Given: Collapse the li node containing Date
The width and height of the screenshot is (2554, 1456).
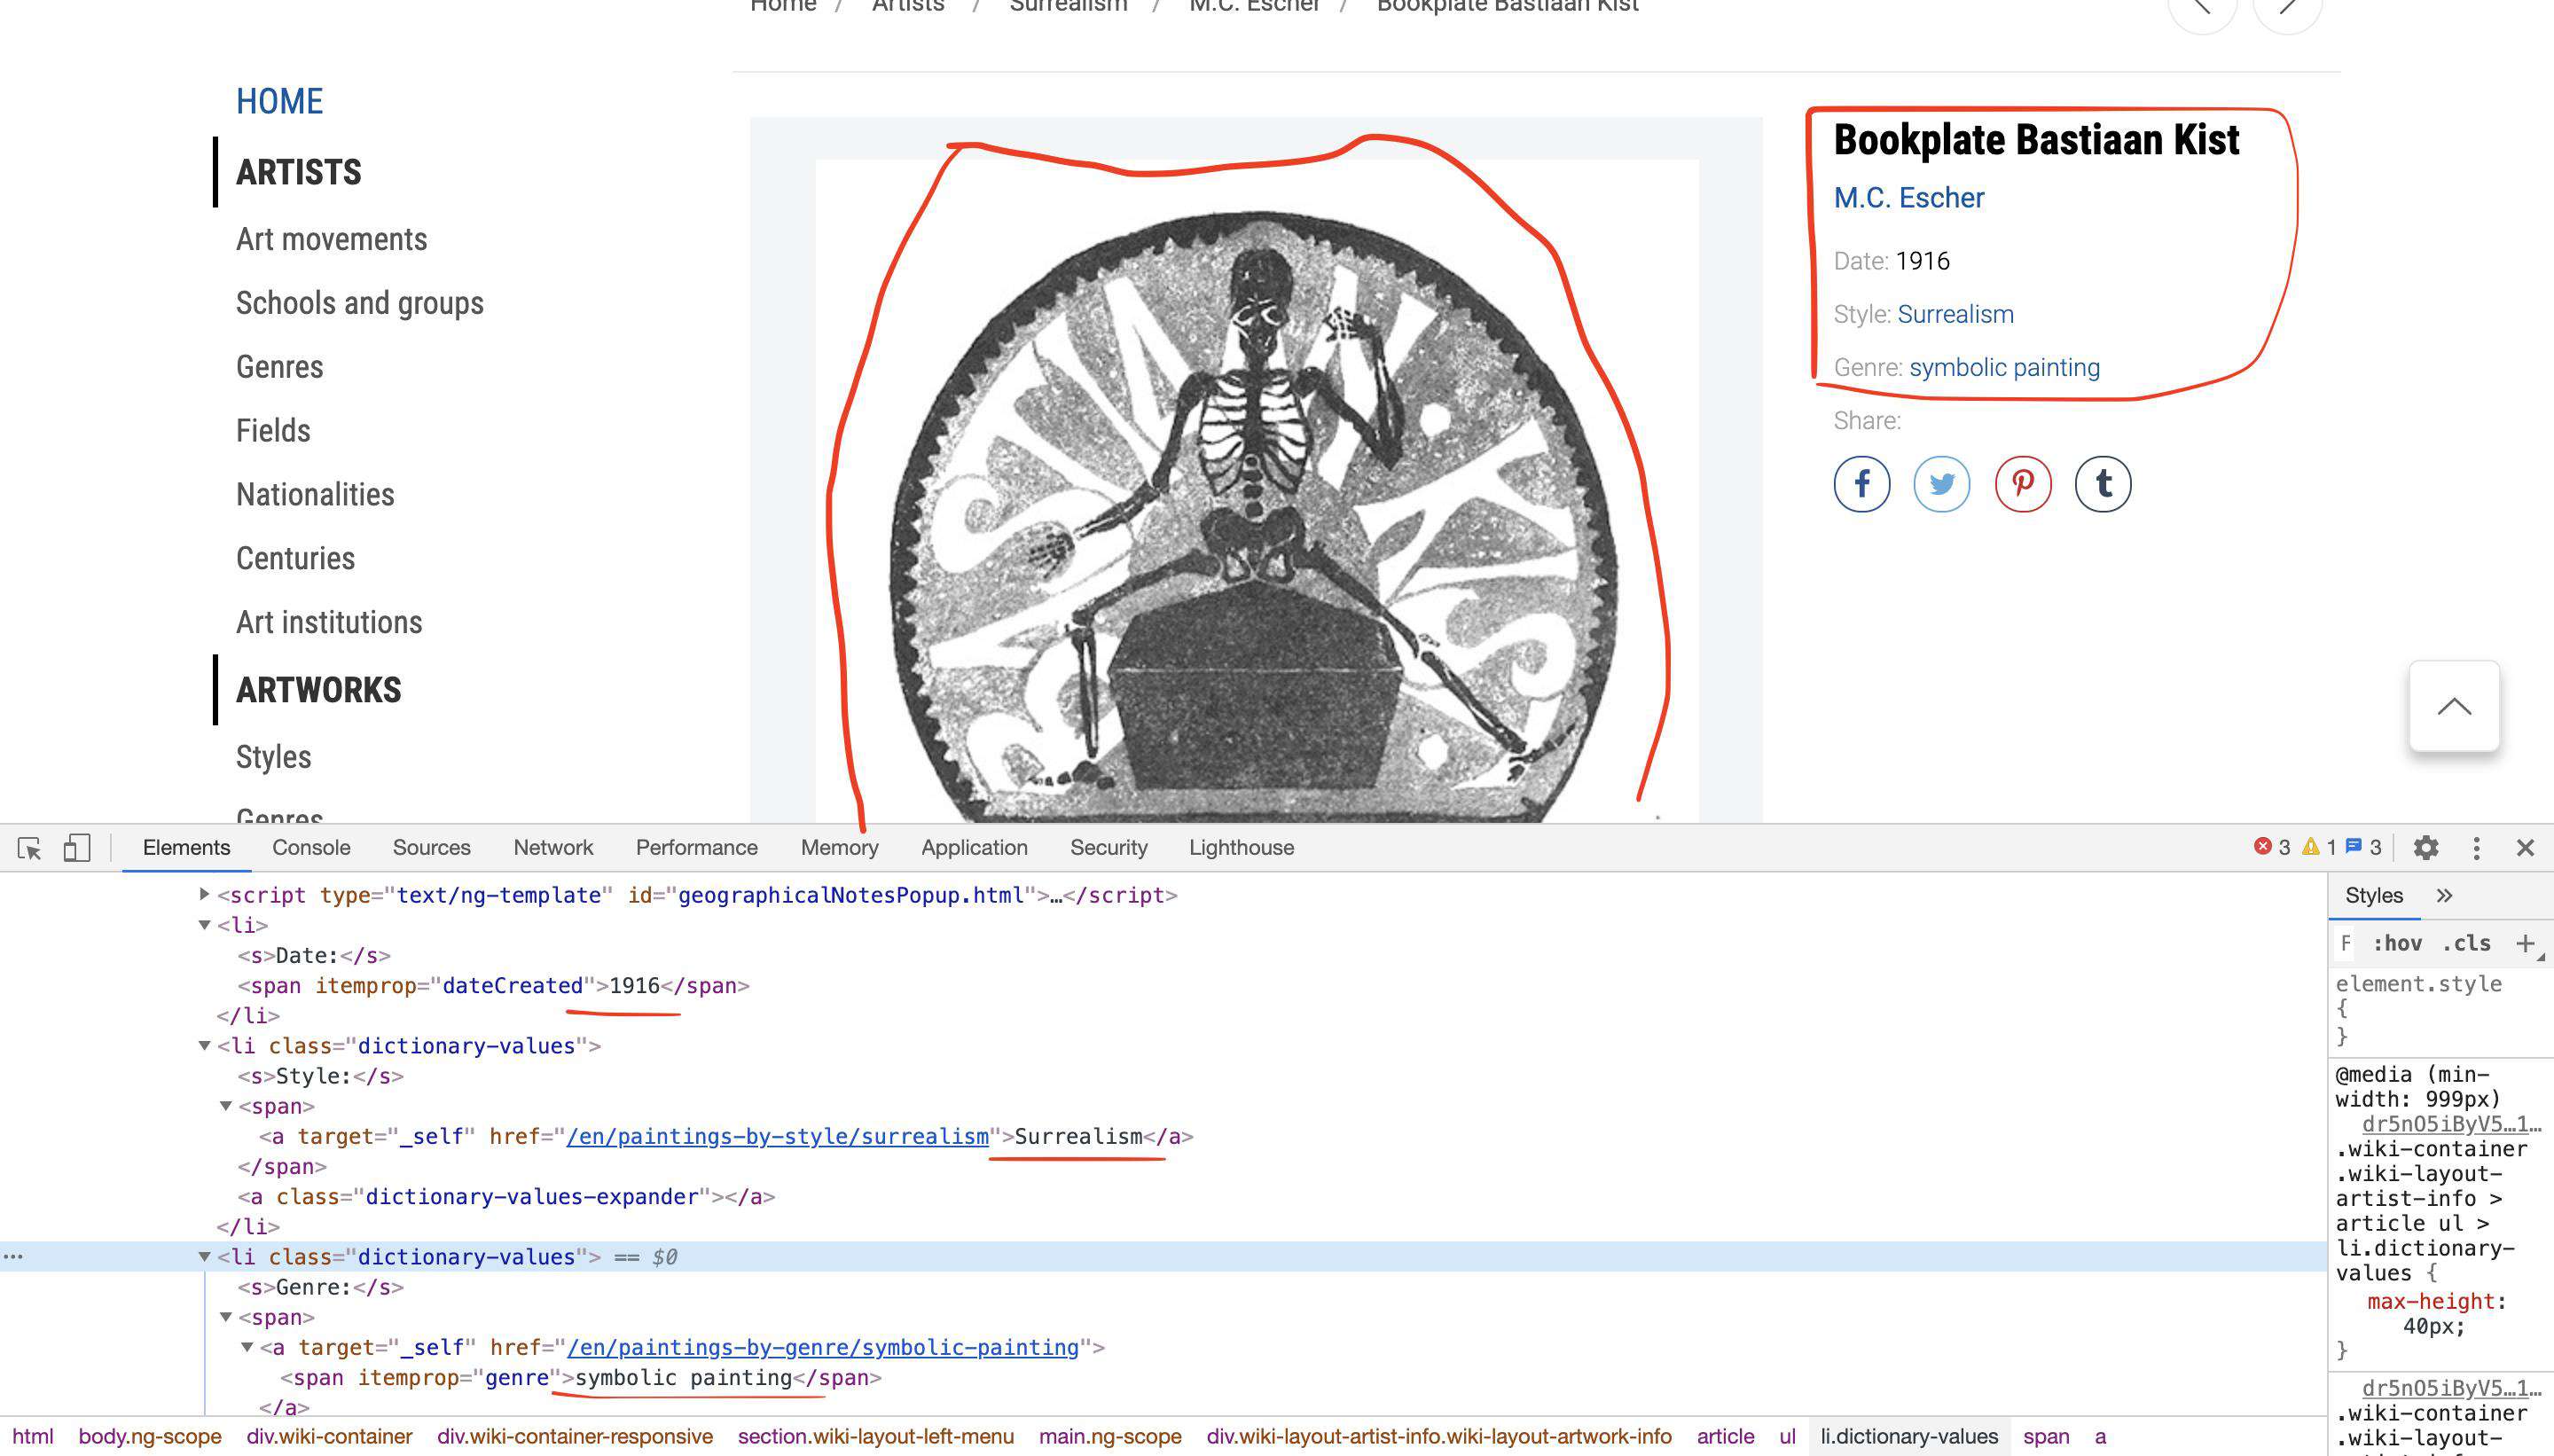Looking at the screenshot, I should coord(204,925).
